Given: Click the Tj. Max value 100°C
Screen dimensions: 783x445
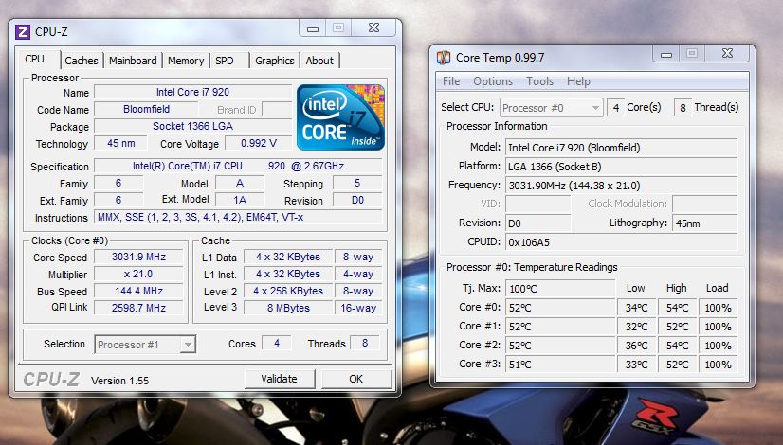Looking at the screenshot, I should [x=561, y=289].
